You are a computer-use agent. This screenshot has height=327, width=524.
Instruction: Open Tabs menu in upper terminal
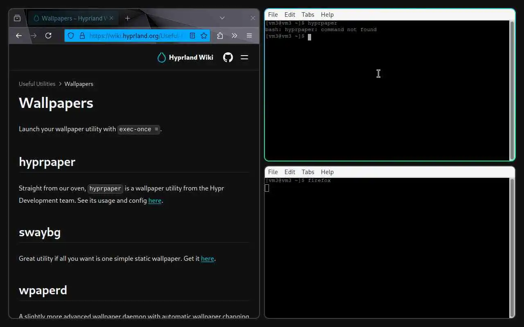(x=308, y=15)
